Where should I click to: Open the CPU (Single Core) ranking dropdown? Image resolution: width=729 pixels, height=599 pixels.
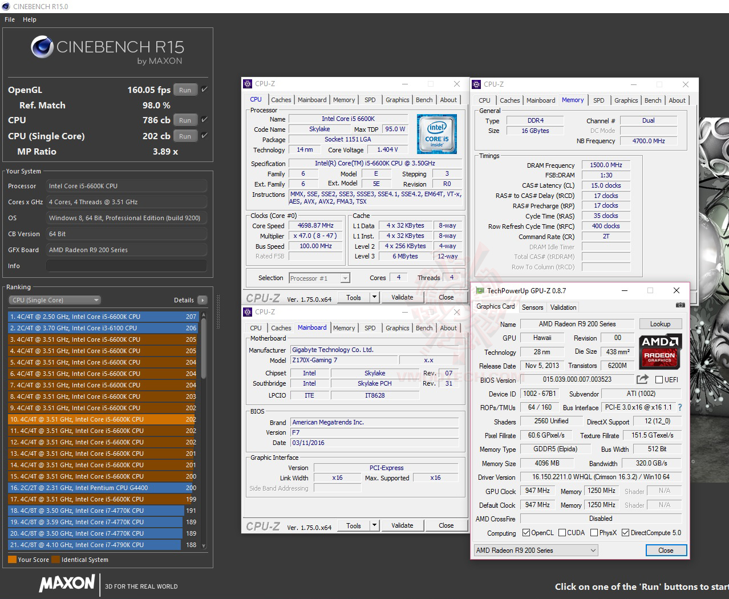tap(55, 300)
